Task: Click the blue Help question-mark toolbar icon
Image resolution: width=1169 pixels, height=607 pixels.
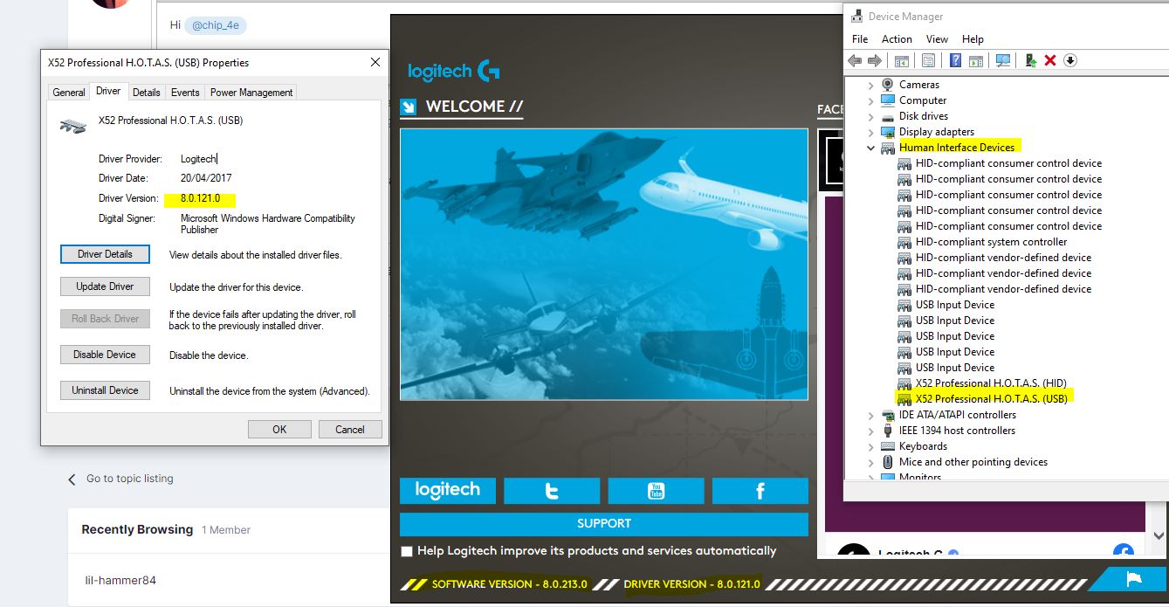Action: 955,60
